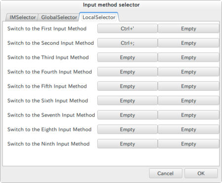Set second hotkey for First Input Method
This screenshot has height=183, width=222.
click(x=188, y=29)
